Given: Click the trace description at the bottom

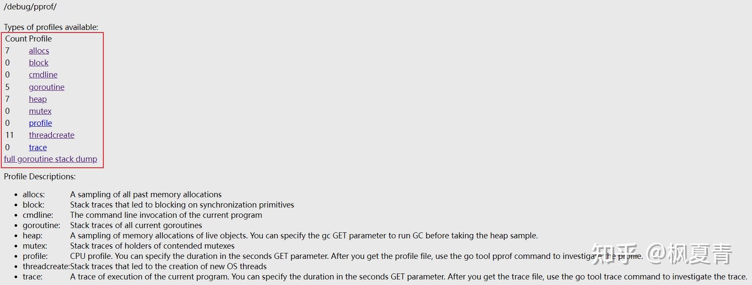Looking at the screenshot, I should [x=408, y=277].
